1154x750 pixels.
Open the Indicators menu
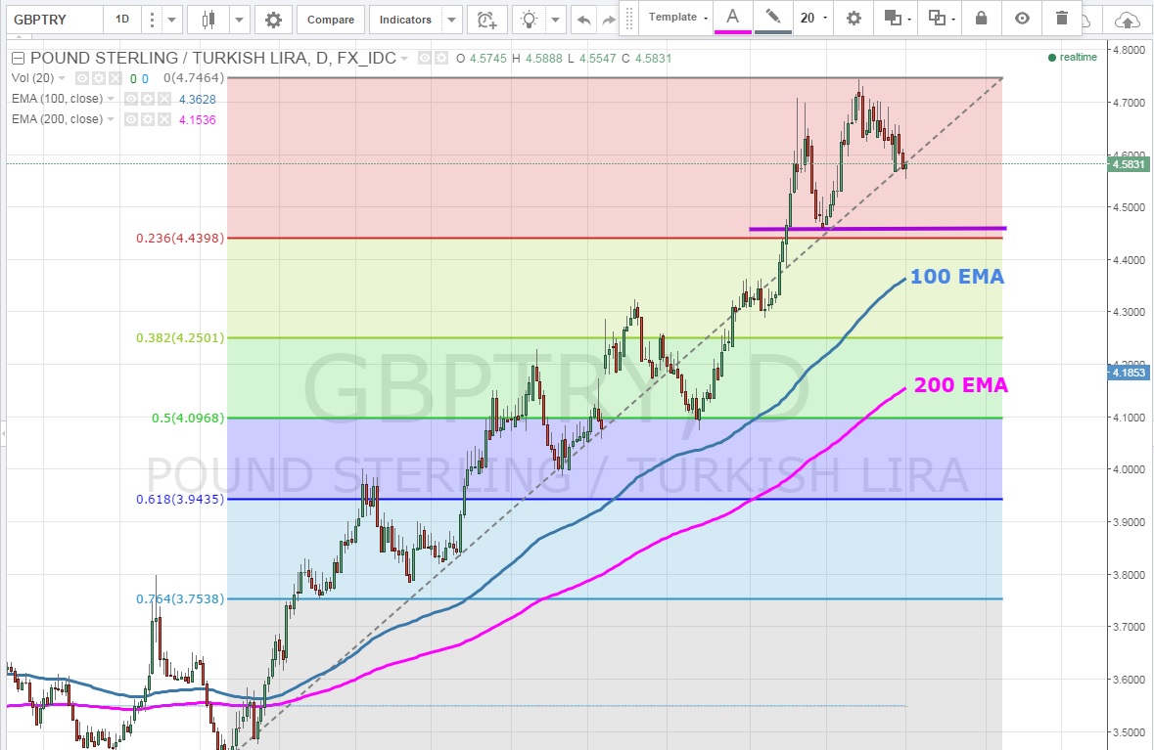click(x=405, y=20)
